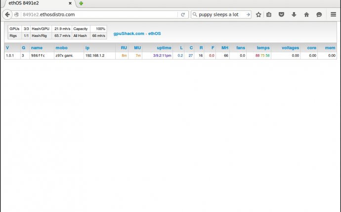Sort by the F column header
Image resolution: width=341 pixels, height=212 pixels.
[213, 48]
